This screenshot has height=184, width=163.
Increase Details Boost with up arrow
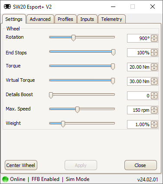(154, 94)
